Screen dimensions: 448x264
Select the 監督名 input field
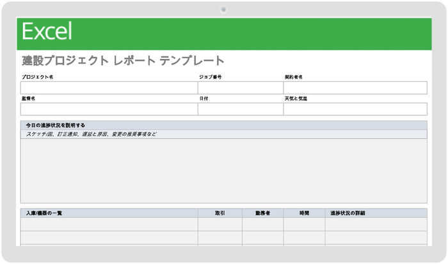[109, 109]
